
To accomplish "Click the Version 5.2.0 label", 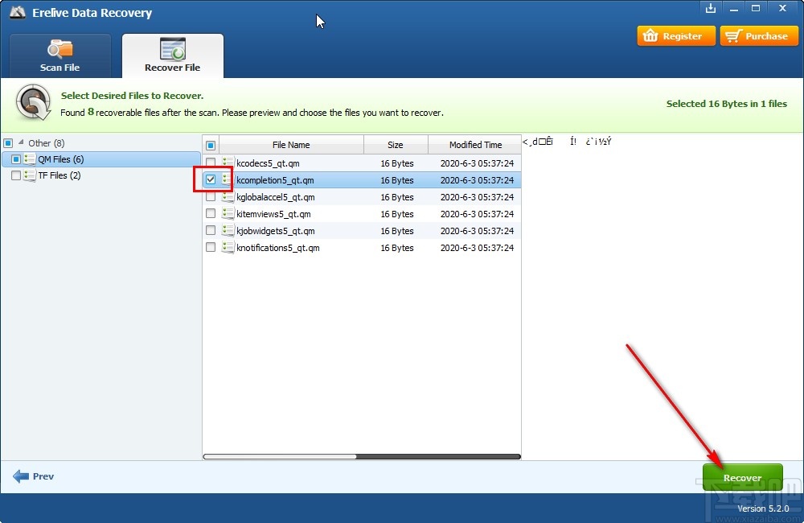I will click(763, 509).
